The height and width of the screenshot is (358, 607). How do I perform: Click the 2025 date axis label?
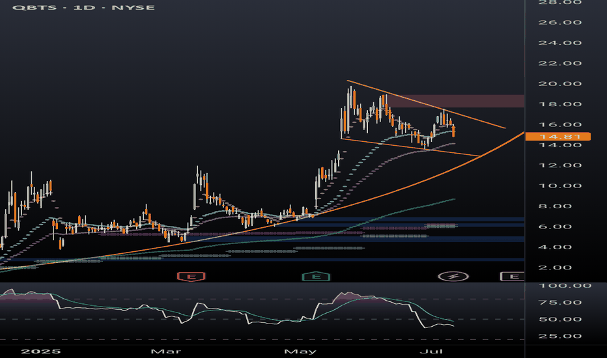(40, 351)
